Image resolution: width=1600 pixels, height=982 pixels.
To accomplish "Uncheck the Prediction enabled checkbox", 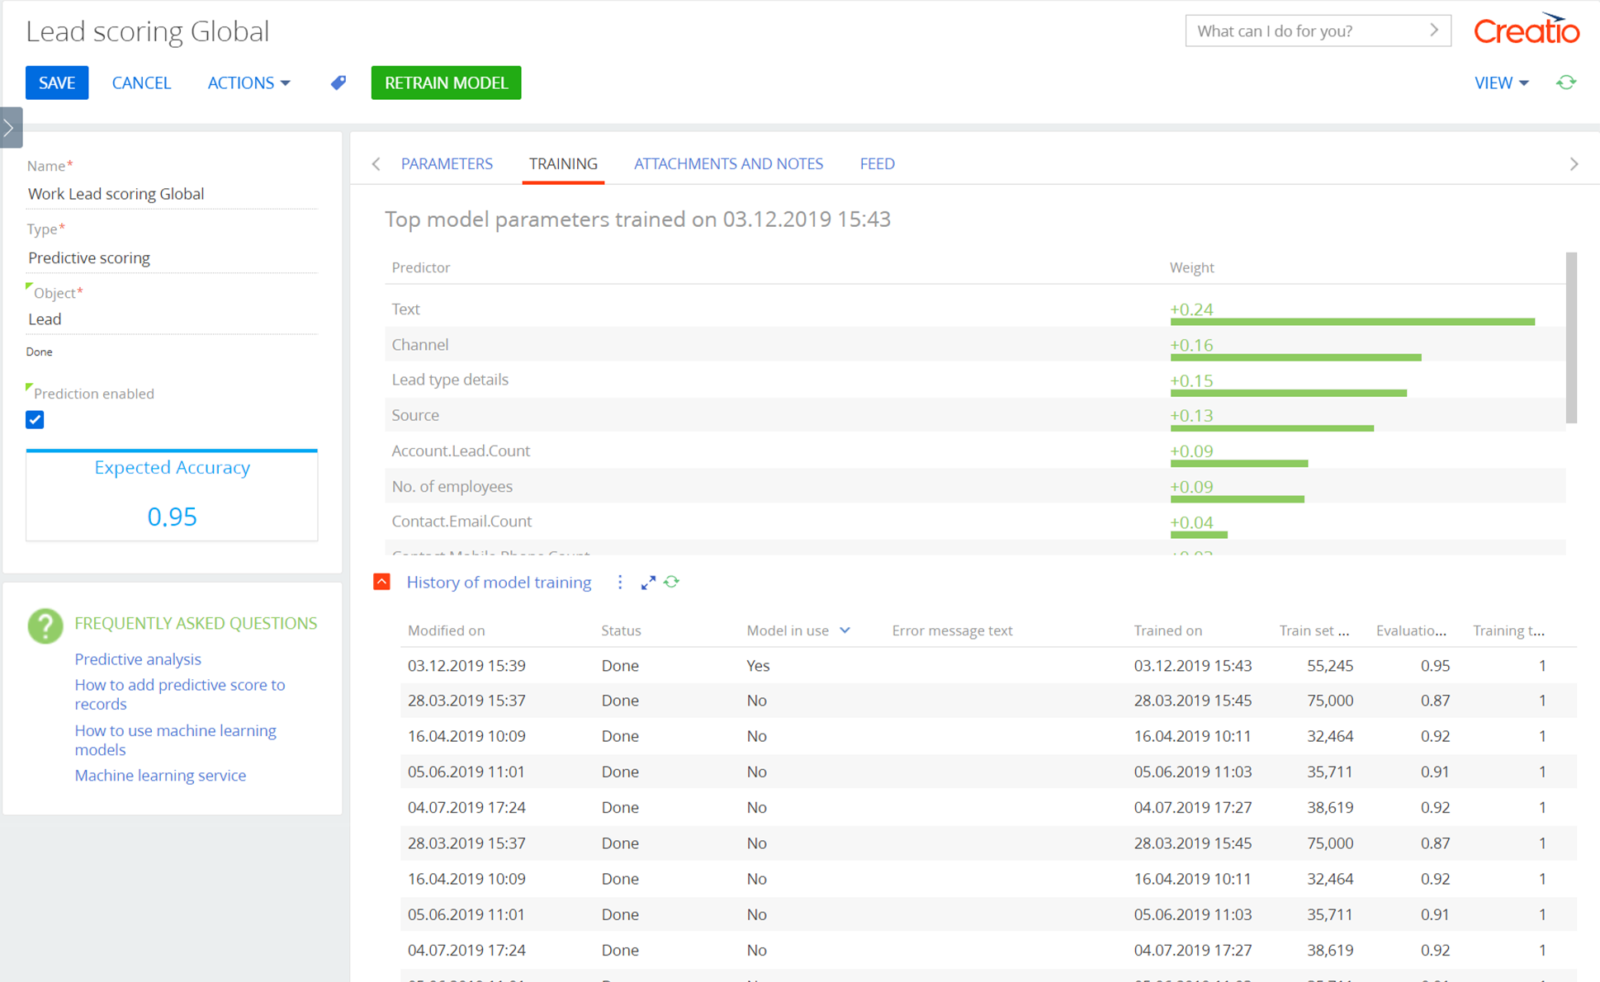I will tap(35, 419).
